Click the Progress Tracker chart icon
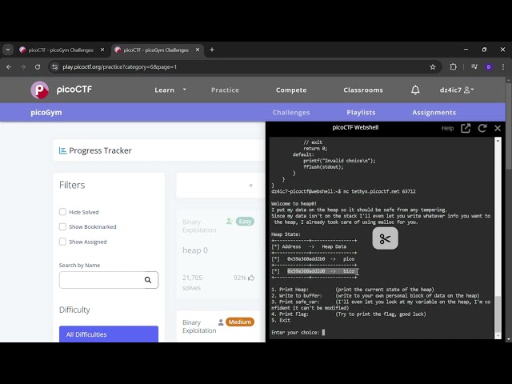The height and width of the screenshot is (384, 512). [62, 150]
